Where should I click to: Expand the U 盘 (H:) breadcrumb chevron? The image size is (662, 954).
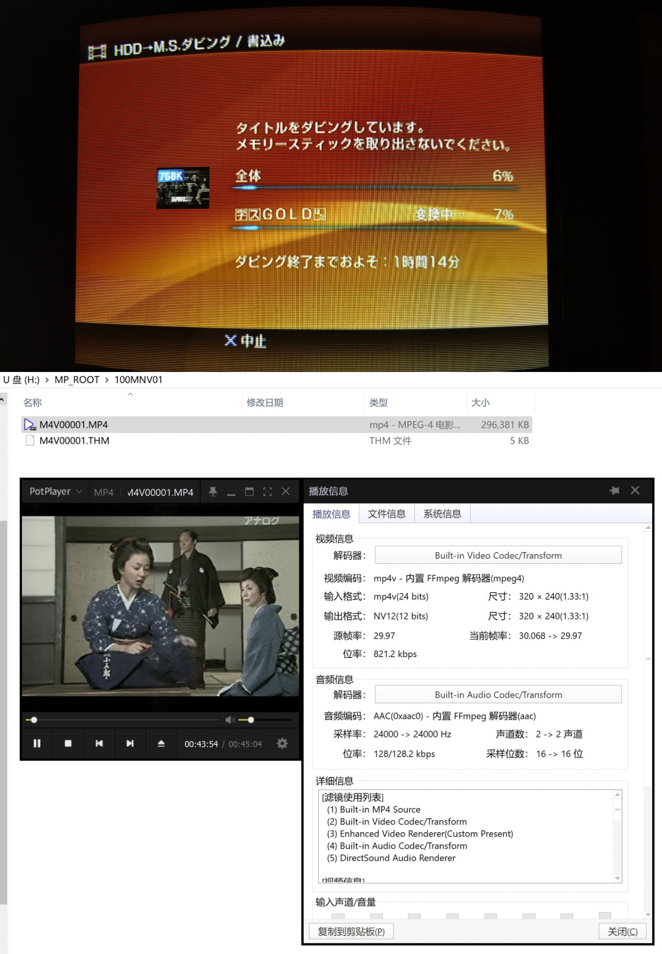47,380
